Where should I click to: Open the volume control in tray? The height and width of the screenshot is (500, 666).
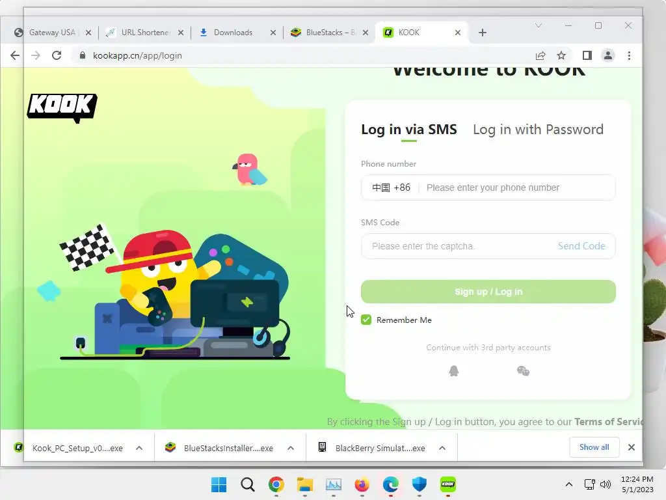606,484
